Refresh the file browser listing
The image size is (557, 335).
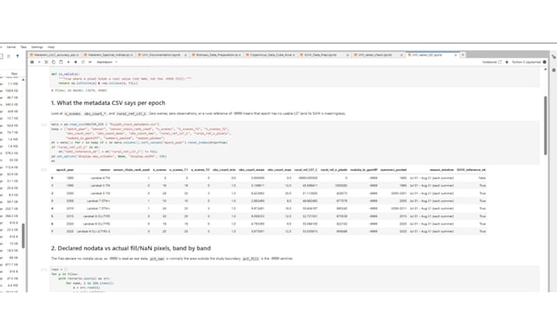tap(9, 57)
